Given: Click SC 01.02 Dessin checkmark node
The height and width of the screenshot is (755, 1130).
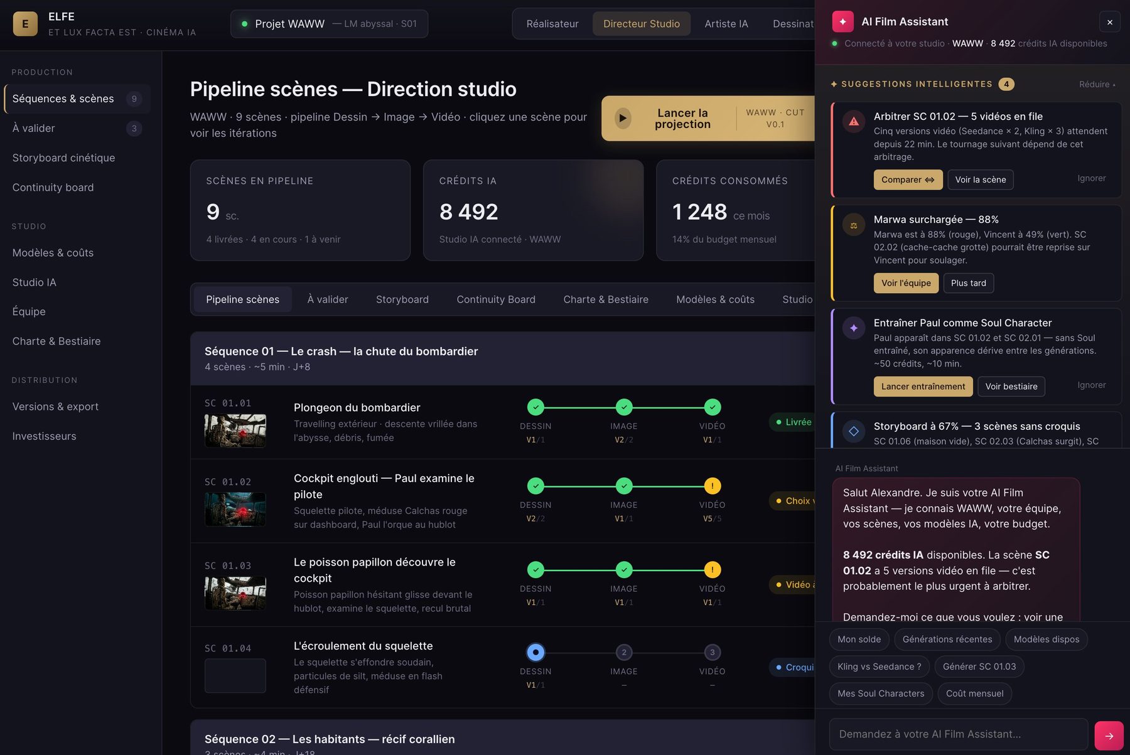Looking at the screenshot, I should click(x=535, y=486).
